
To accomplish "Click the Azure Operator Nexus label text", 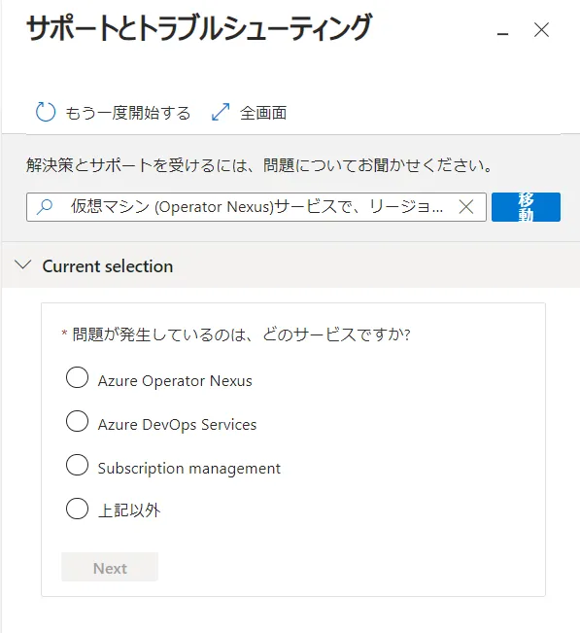I will tap(175, 381).
